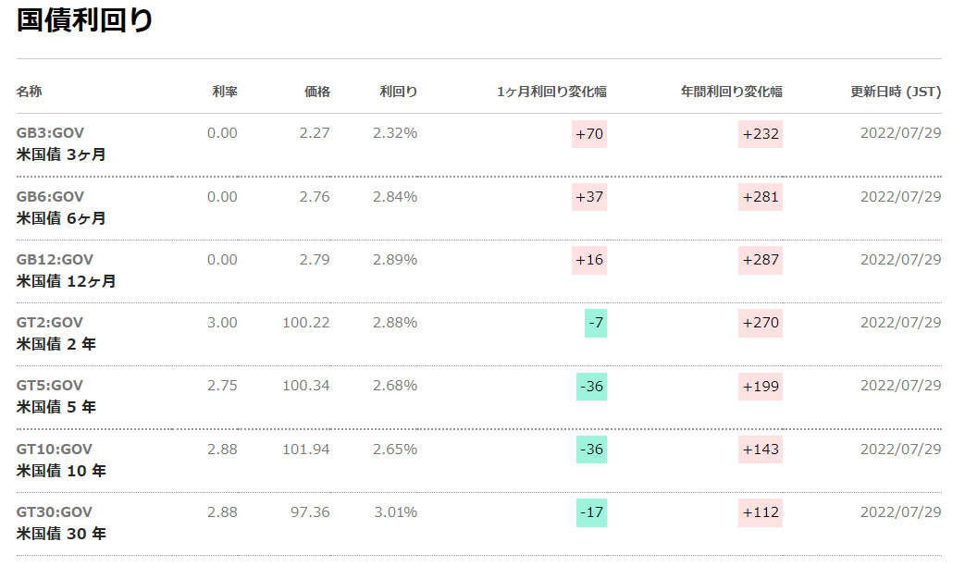
Task: Click the 米国債 10 年 bond name
Action: 61,471
